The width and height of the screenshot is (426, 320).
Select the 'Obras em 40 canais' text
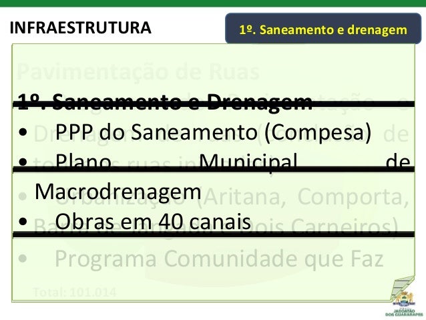pyautogui.click(x=153, y=222)
